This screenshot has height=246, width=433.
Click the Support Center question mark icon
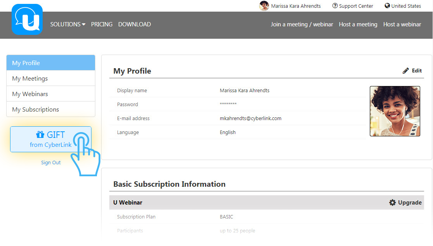[x=335, y=6]
